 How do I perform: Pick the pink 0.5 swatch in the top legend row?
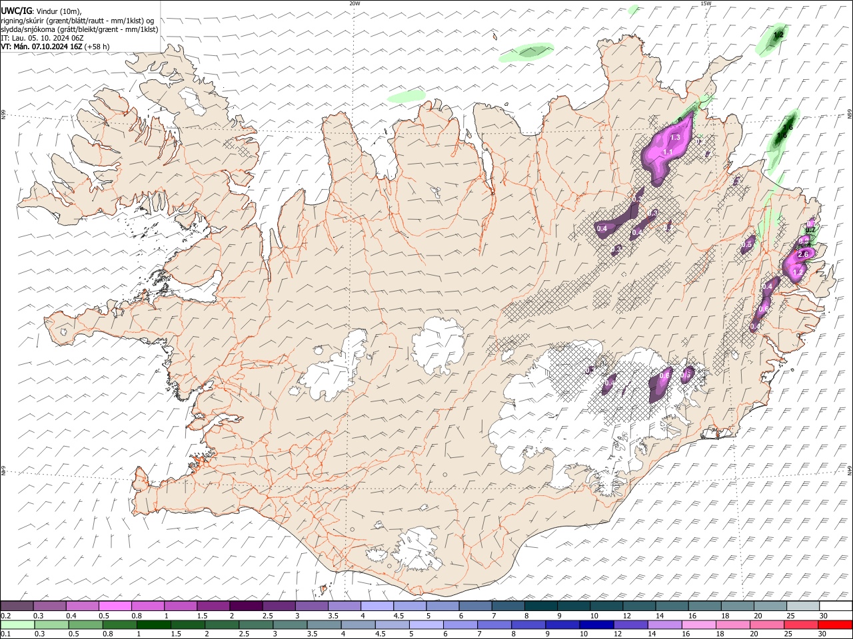click(115, 606)
